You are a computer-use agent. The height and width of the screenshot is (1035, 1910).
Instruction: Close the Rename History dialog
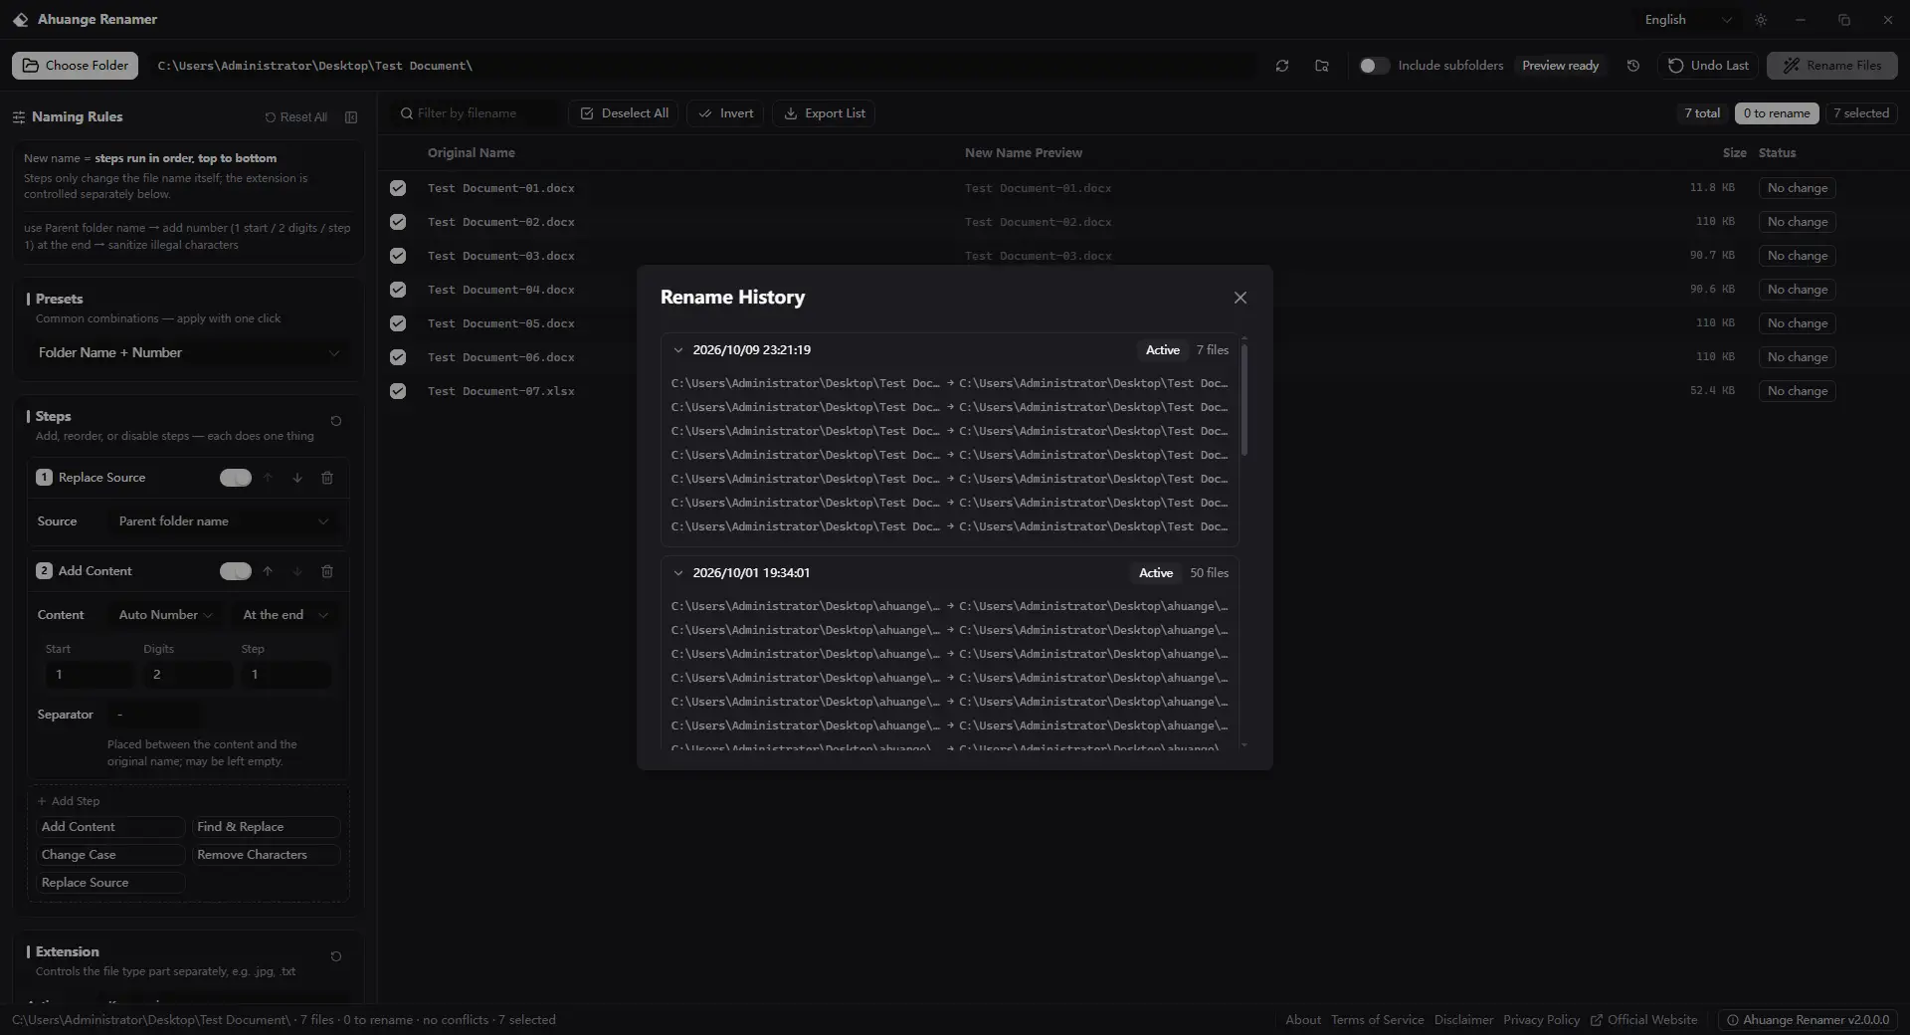coord(1240,298)
